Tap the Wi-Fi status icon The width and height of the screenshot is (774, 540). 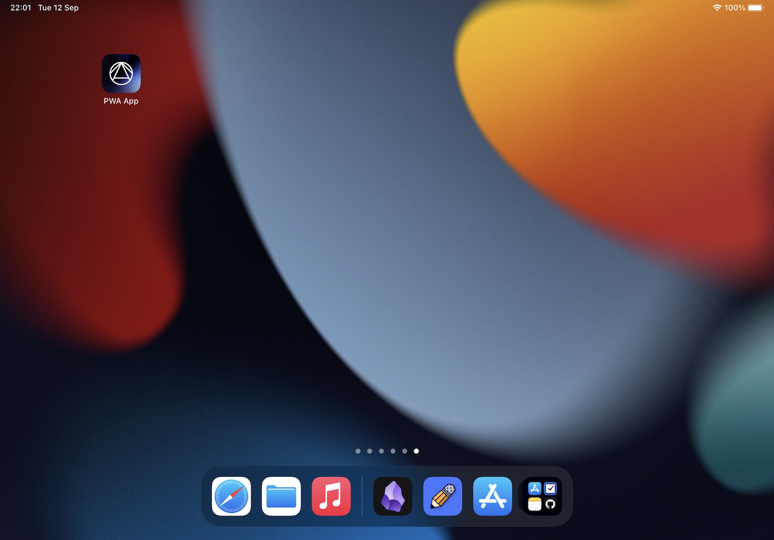pos(717,8)
